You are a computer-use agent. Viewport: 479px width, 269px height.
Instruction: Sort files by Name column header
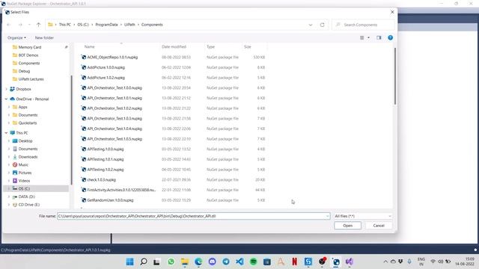(90, 46)
